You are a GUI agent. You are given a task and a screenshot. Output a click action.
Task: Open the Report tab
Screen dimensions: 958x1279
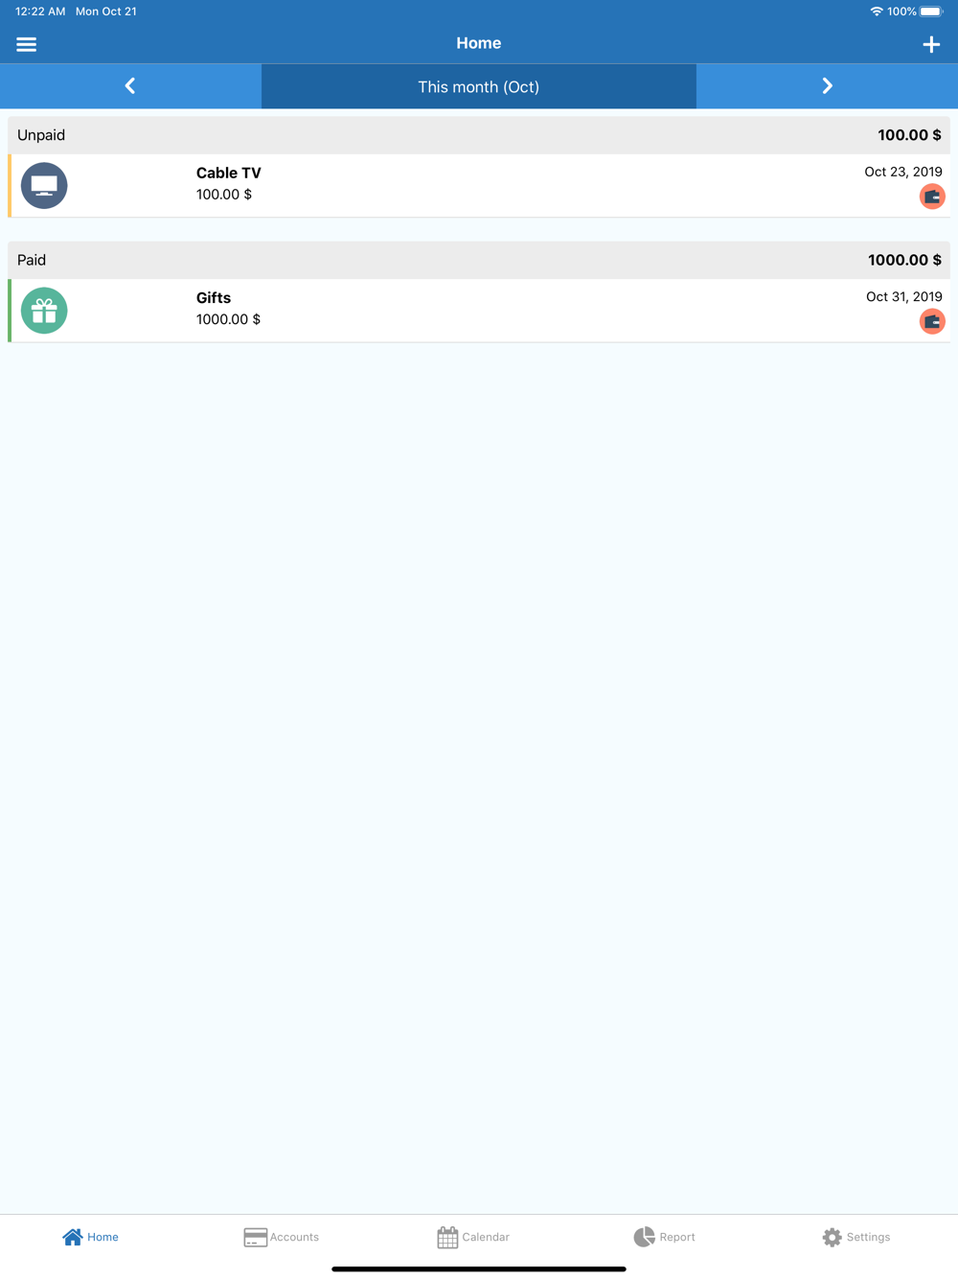click(x=664, y=1237)
